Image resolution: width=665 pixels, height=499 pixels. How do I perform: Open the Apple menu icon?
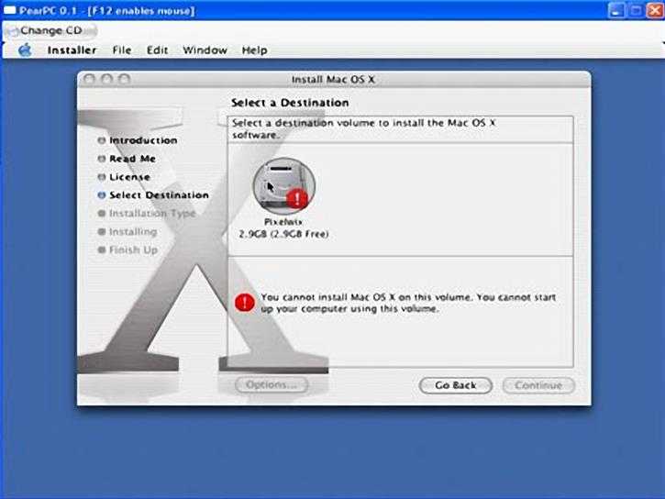click(25, 50)
